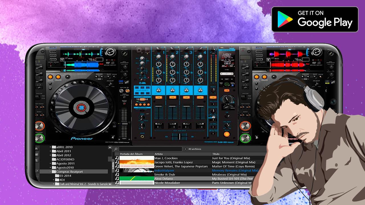Click the music note icon beside Alexi Delano
Viewport: 365px width, 205px height.
(117, 179)
